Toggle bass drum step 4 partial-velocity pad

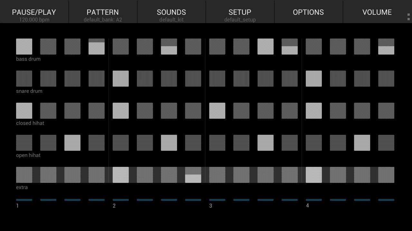click(97, 47)
